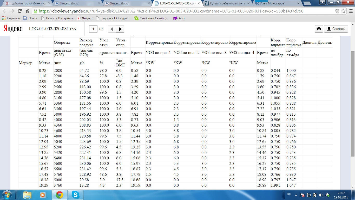Click the page number input field
The width and height of the screenshot is (355, 200).
93,29
